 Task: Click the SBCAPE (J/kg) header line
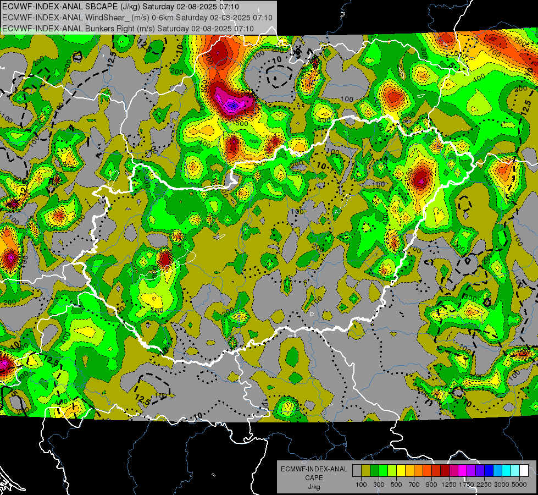pos(120,7)
